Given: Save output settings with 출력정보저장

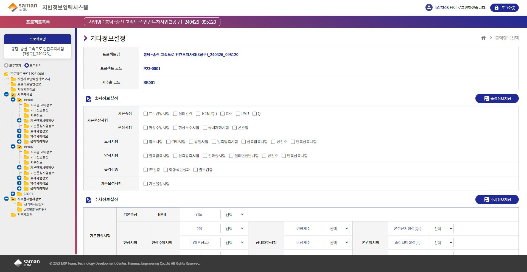Looking at the screenshot, I should pyautogui.click(x=497, y=98).
